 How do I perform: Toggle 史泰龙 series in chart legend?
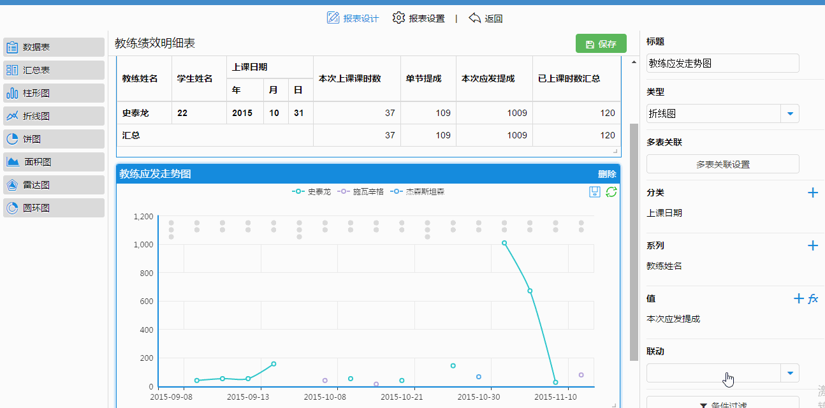[312, 192]
